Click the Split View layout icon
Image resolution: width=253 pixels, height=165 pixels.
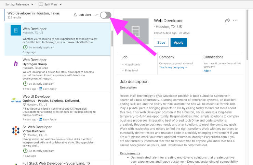(x=41, y=4)
